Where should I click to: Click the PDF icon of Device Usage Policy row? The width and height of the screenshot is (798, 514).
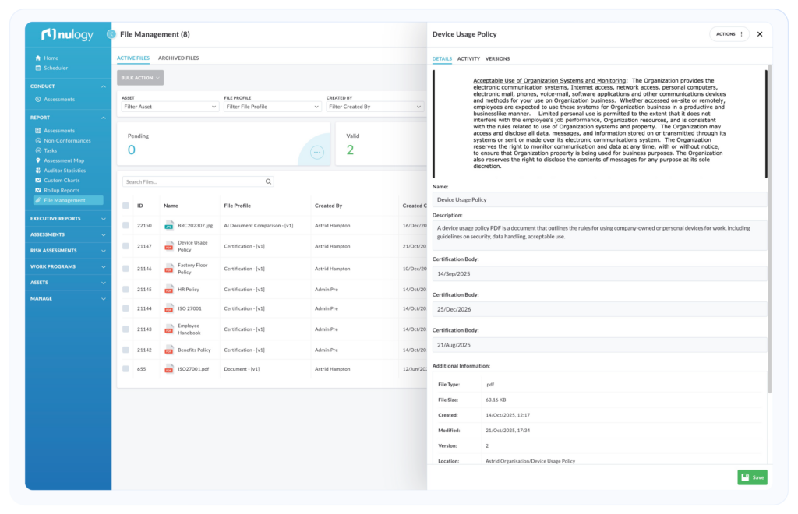169,247
